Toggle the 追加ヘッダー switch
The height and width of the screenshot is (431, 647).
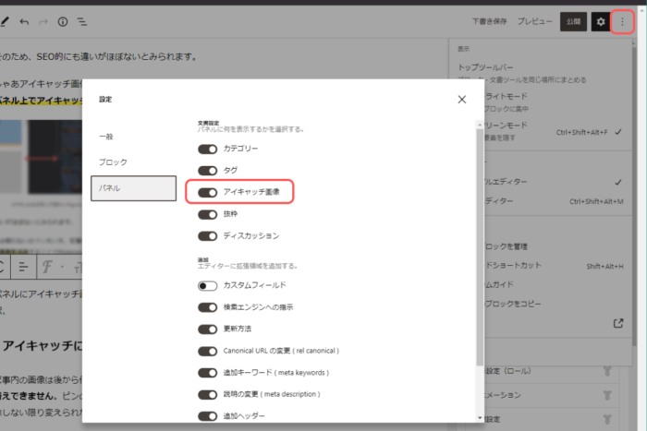(x=208, y=416)
